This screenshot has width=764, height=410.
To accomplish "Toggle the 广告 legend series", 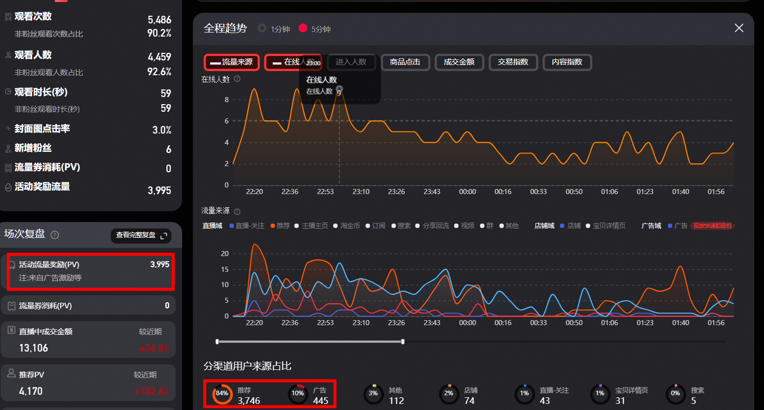I will point(678,226).
